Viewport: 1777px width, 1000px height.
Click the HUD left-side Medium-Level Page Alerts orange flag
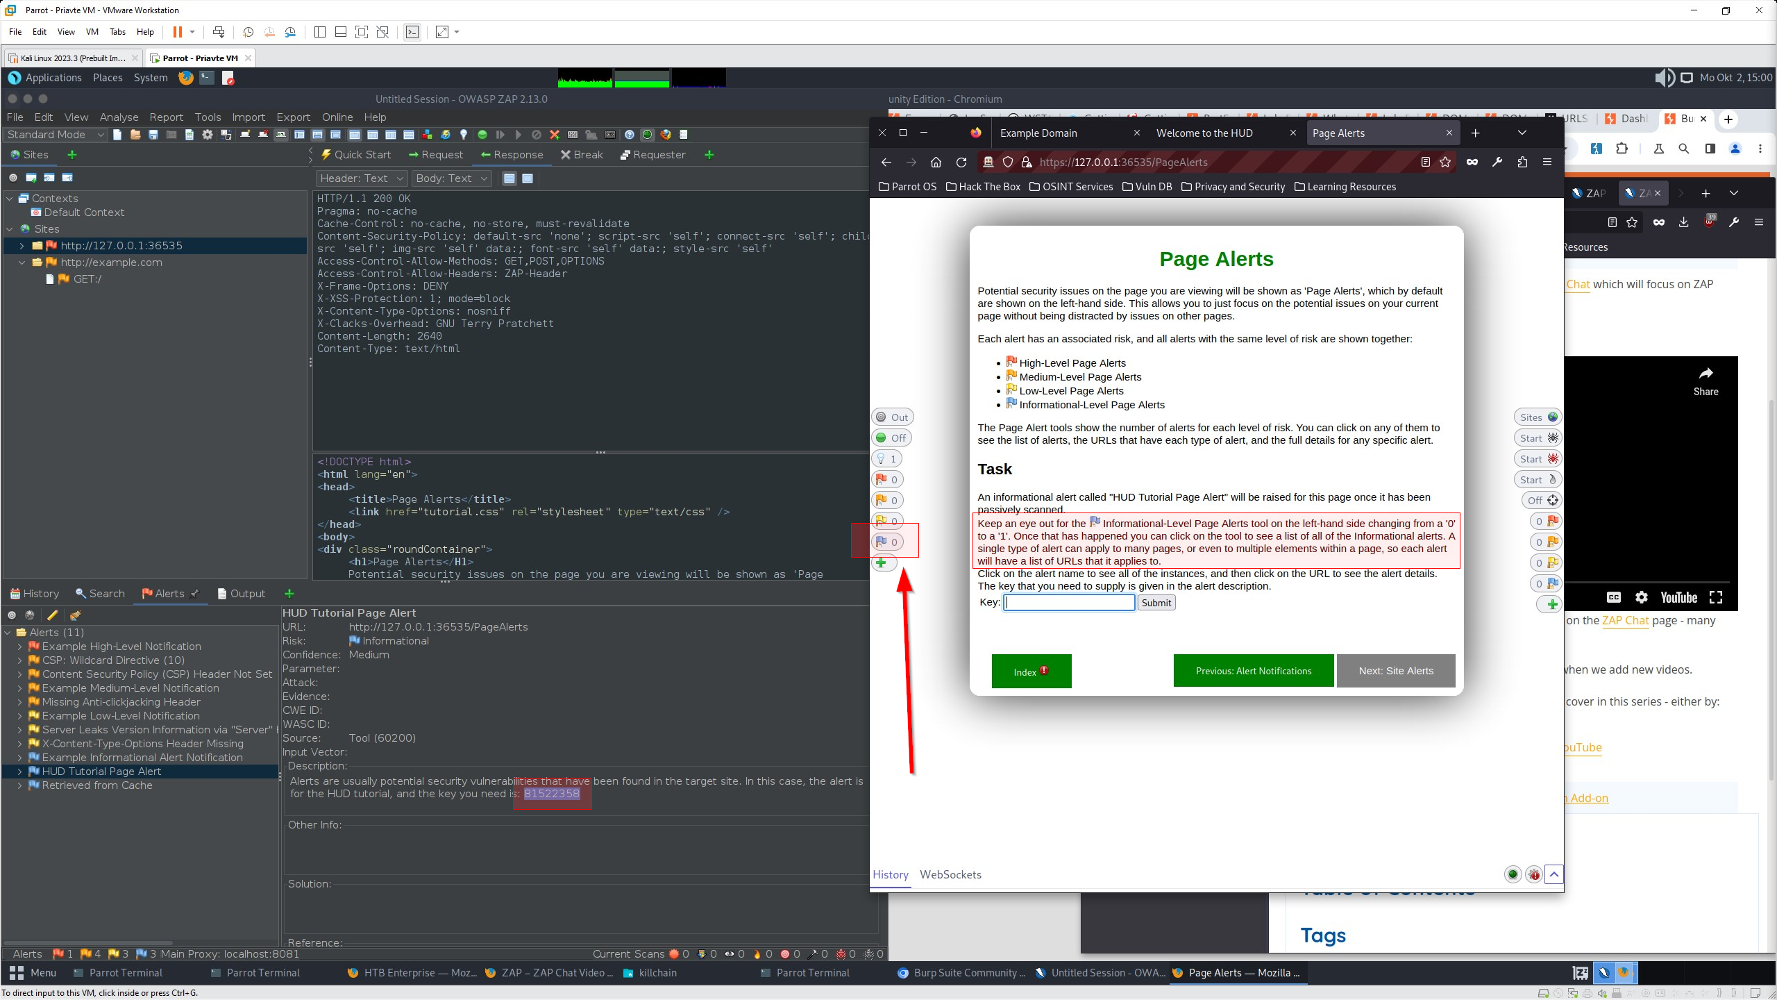(x=887, y=501)
